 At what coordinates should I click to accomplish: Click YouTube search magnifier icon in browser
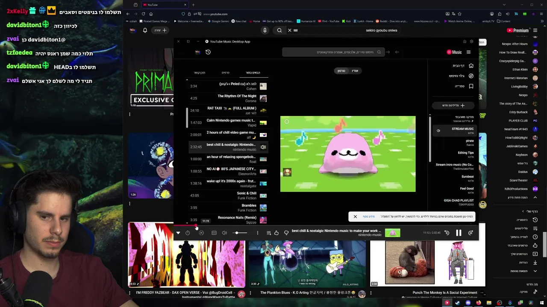279,30
